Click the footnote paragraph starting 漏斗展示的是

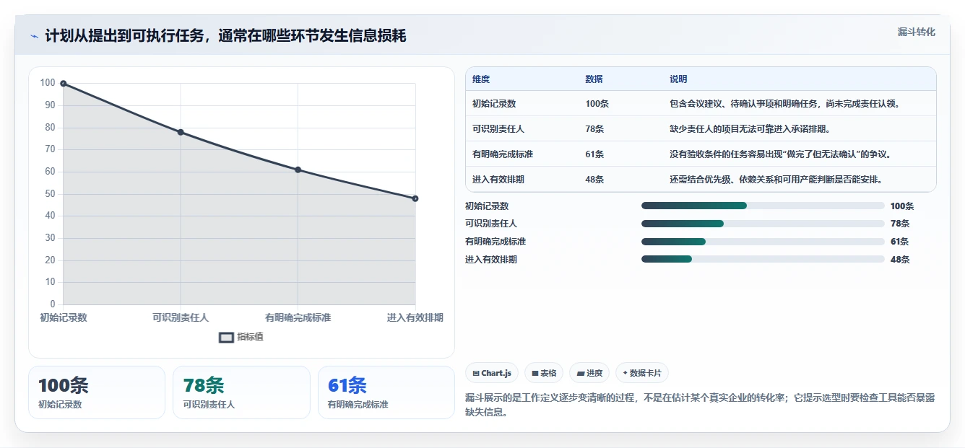(x=700, y=405)
